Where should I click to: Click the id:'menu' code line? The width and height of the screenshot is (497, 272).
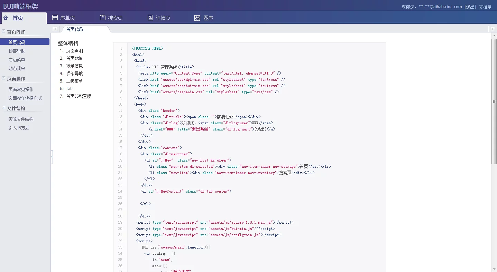tap(162, 260)
